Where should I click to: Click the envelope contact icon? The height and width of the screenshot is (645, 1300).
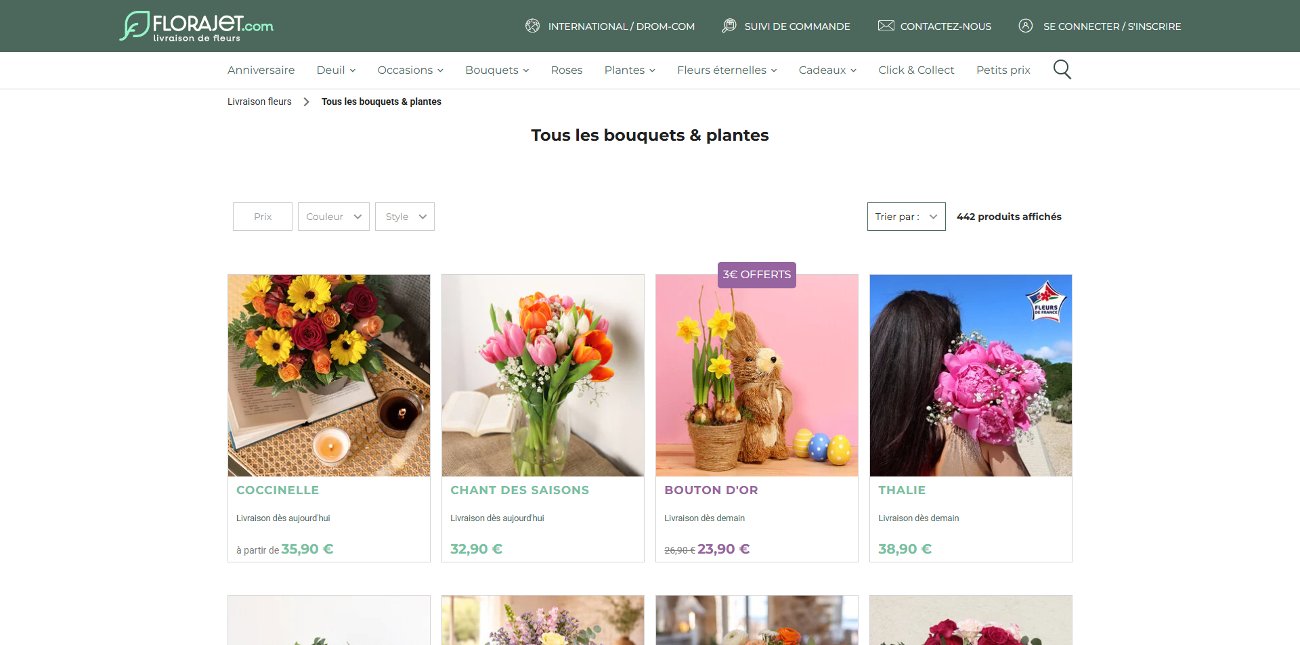click(x=886, y=26)
